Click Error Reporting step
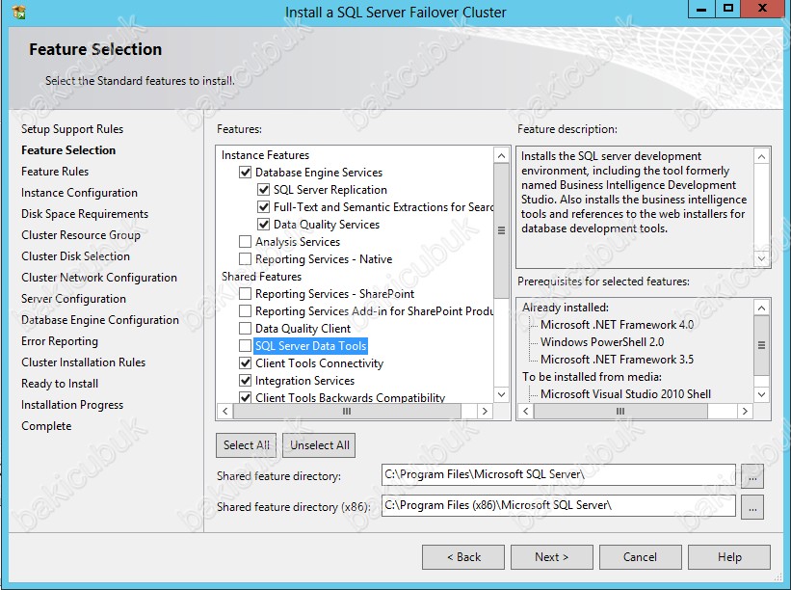The image size is (791, 590). [60, 341]
